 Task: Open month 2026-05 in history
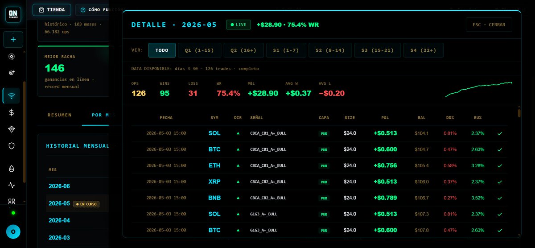tap(59, 203)
